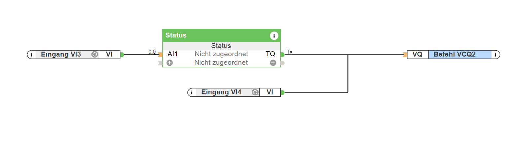Select the green output connector of Eingang VI4

(282, 92)
